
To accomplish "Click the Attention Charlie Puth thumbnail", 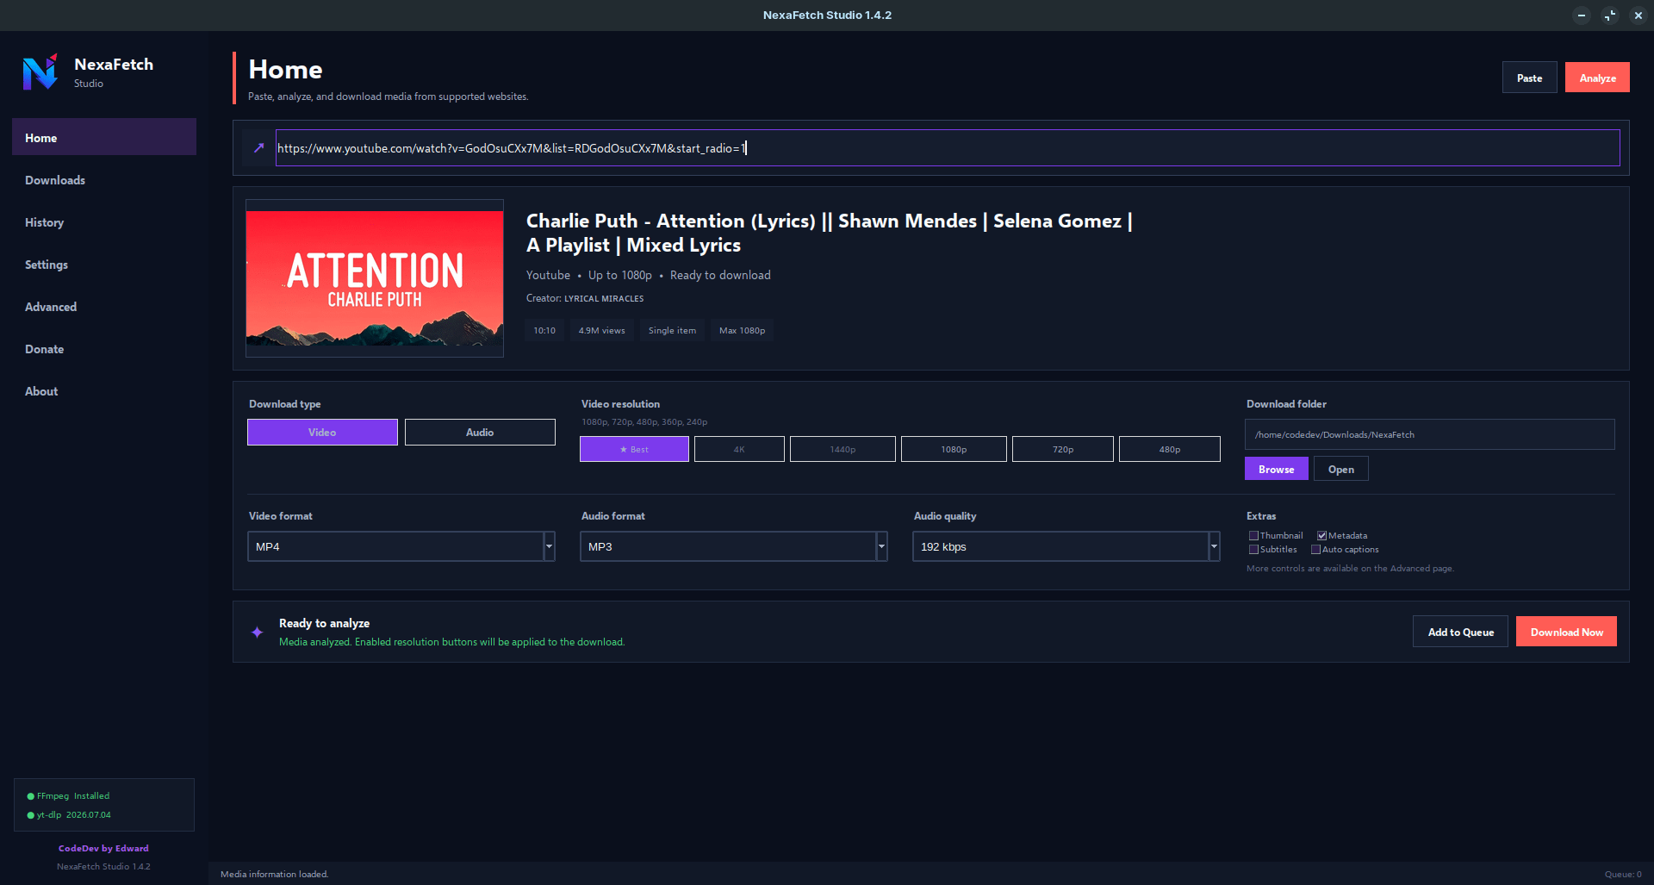I will [x=375, y=278].
